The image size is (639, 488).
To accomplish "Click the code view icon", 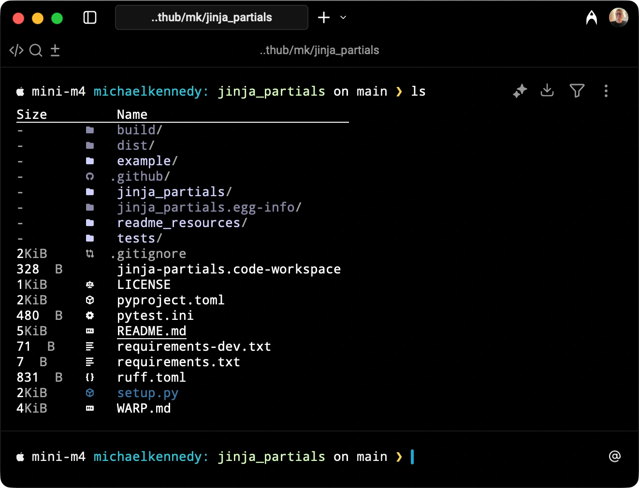I will (x=16, y=50).
